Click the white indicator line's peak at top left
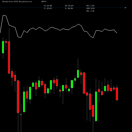The width and height of the screenshot is (132, 132). (3, 16)
